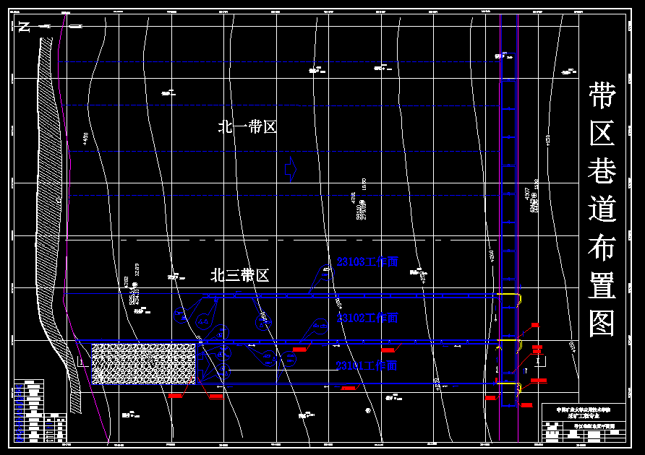Select the 23101工作面 label
The width and height of the screenshot is (645, 455).
367,365
